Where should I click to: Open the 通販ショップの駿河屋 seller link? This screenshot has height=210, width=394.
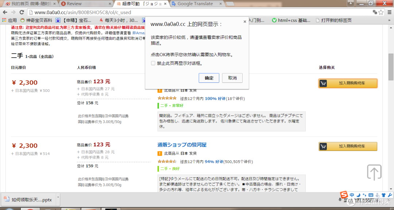182,145
